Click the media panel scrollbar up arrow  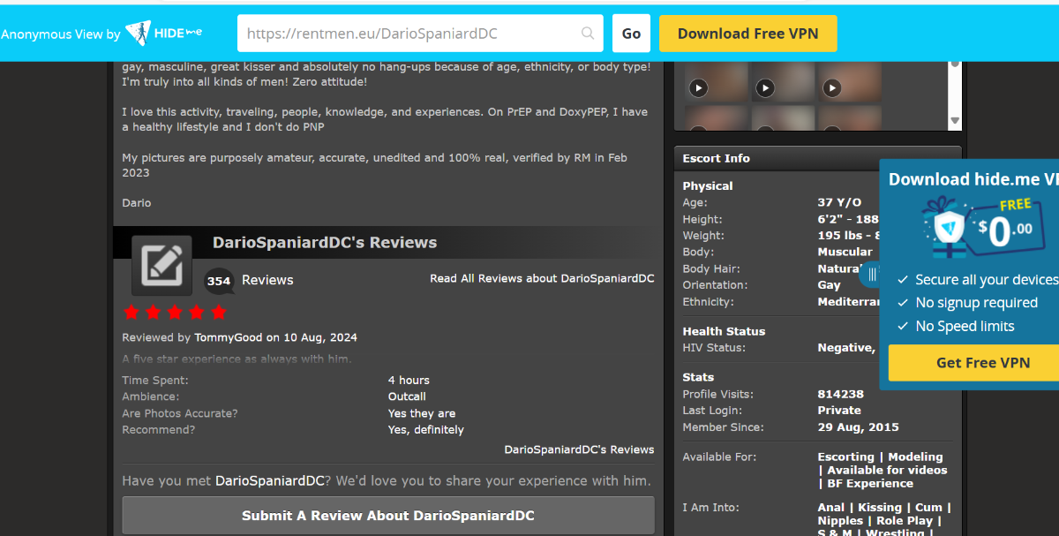pyautogui.click(x=955, y=64)
